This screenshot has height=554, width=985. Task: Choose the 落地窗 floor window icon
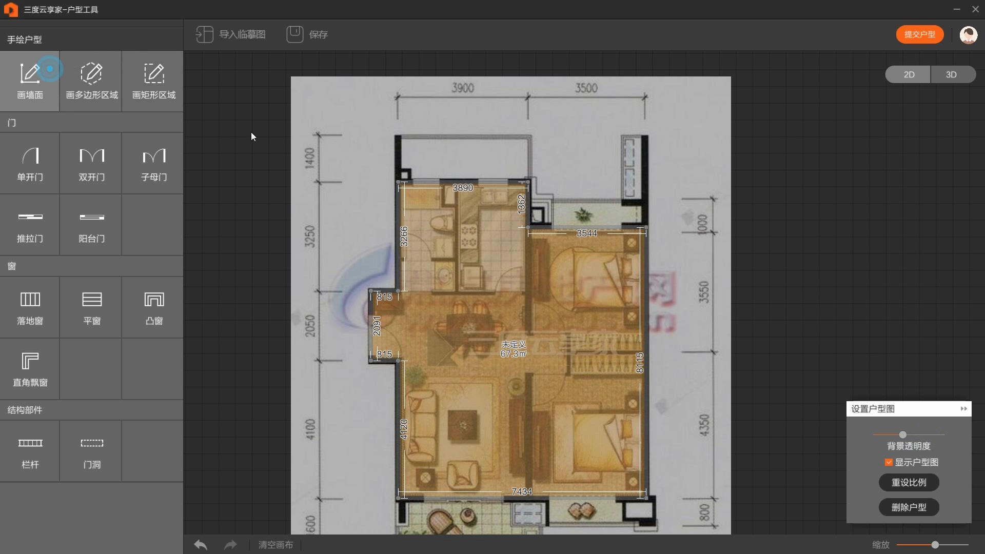pos(30,307)
